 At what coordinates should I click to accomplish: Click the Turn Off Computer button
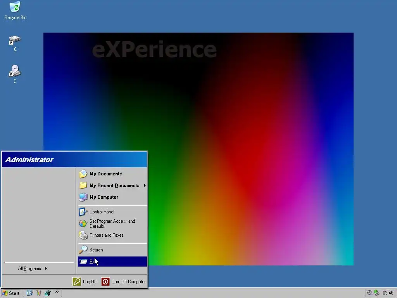[124, 282]
